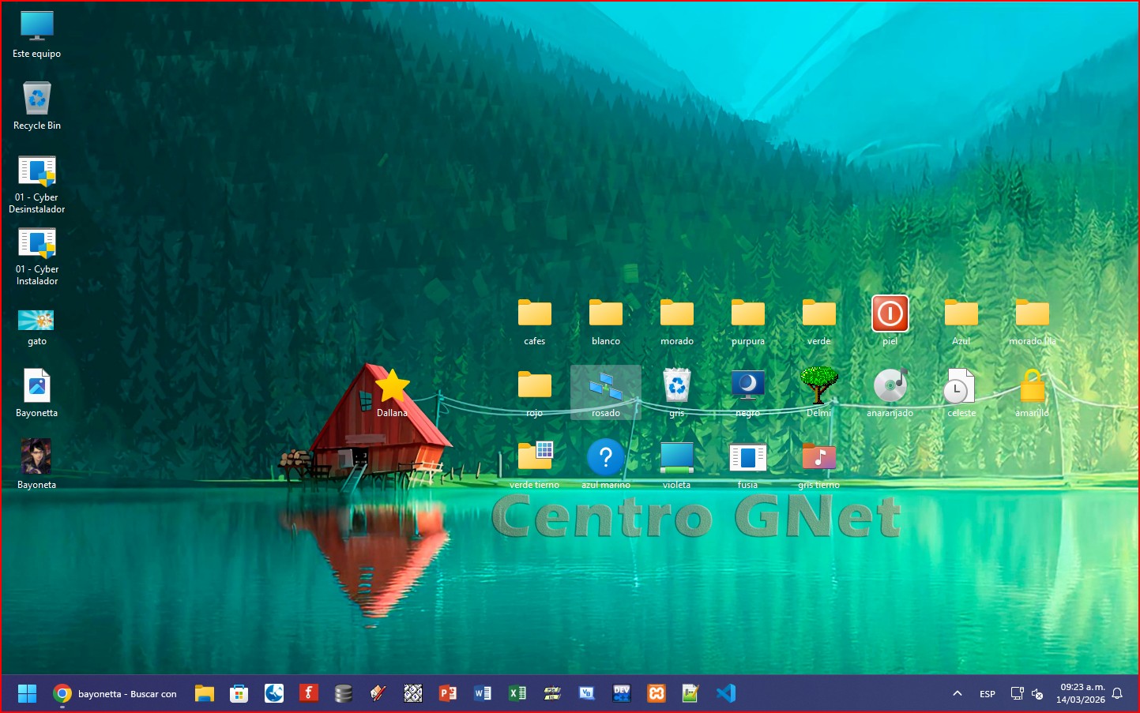Click the 'Delmi' tree icon

click(818, 386)
